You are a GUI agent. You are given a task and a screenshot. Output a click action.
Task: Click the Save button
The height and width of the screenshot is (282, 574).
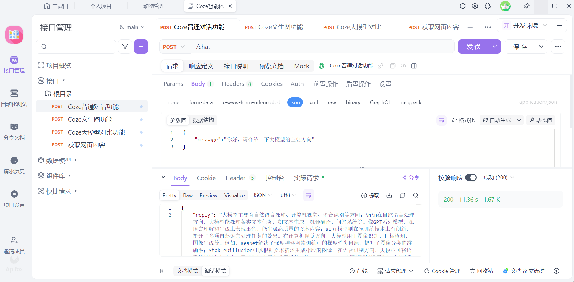[520, 47]
